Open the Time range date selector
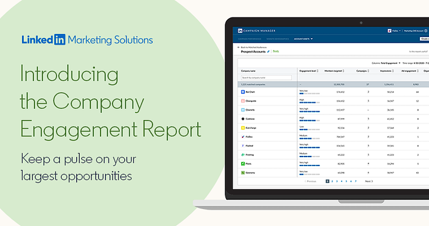429x226 pixels. (x=415, y=63)
